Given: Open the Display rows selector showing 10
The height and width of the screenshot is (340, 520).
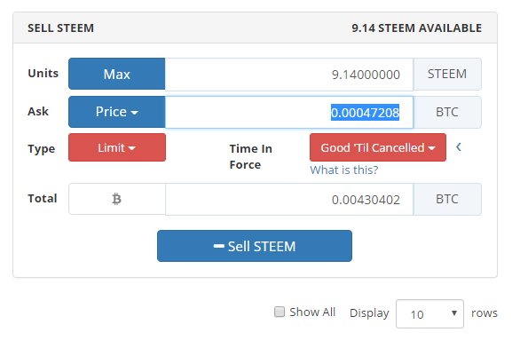Looking at the screenshot, I should click(x=429, y=313).
